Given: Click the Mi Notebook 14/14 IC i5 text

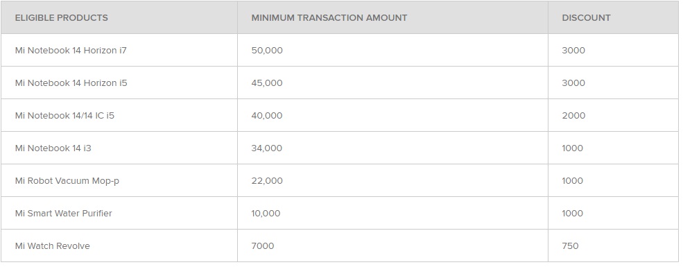Looking at the screenshot, I should point(64,116).
